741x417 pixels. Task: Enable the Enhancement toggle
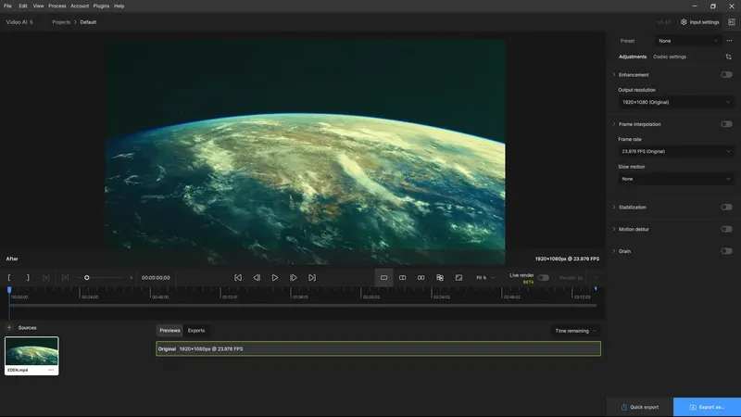[x=726, y=74]
